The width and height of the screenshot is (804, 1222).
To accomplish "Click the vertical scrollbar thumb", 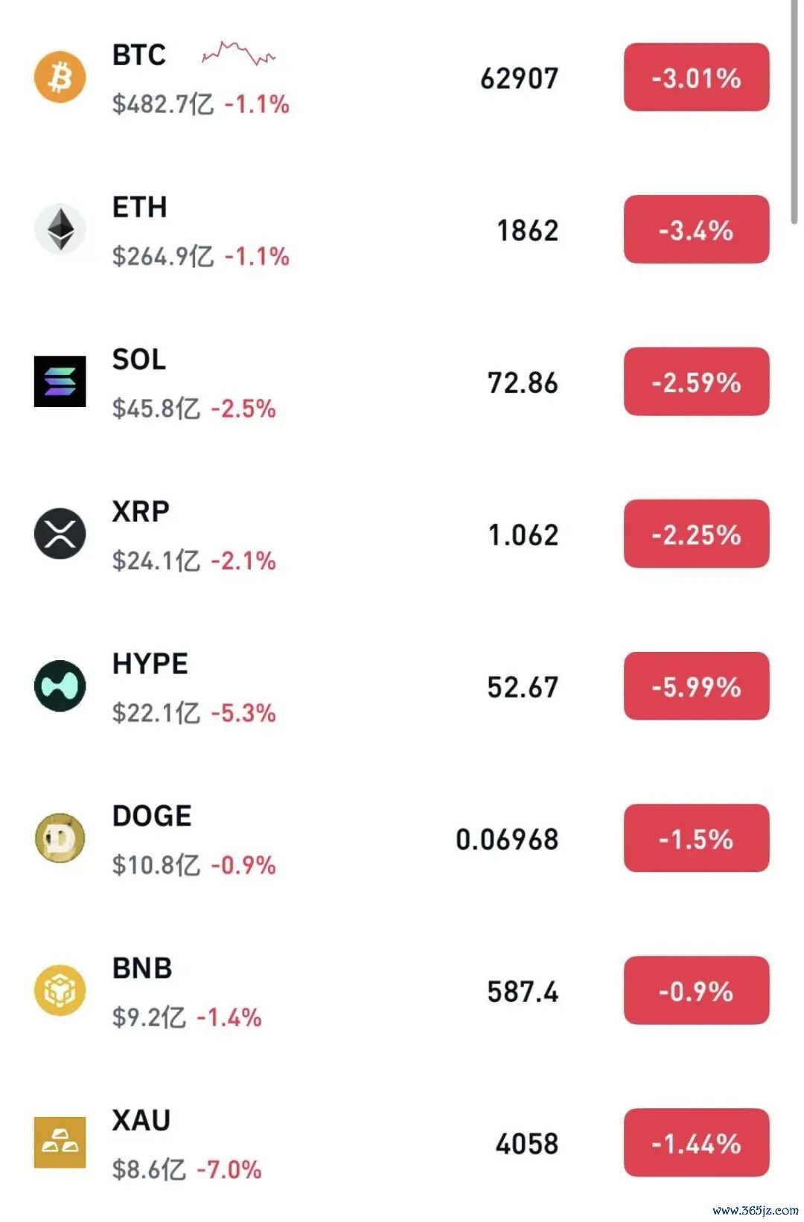I will (794, 112).
